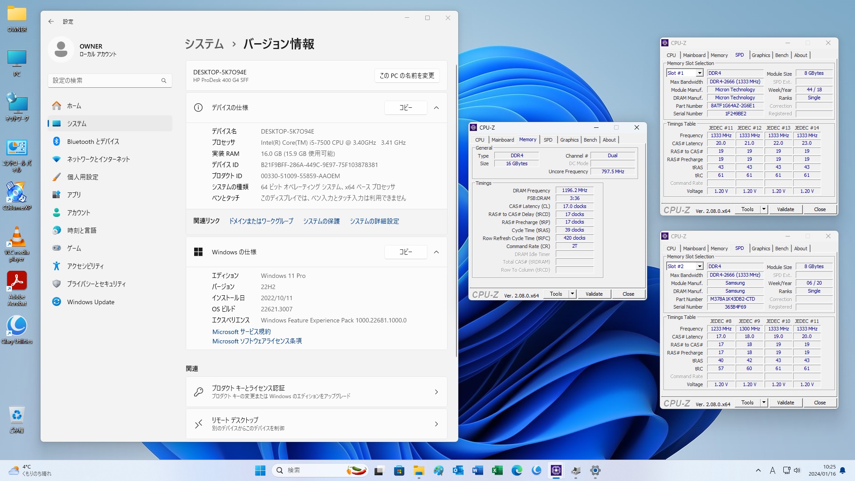Open プロダクト キーとライセンス認証 entry
This screenshot has height=481, width=855.
click(316, 392)
